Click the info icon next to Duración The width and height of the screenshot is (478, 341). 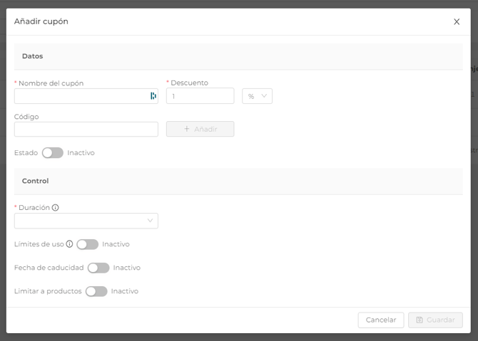(56, 208)
